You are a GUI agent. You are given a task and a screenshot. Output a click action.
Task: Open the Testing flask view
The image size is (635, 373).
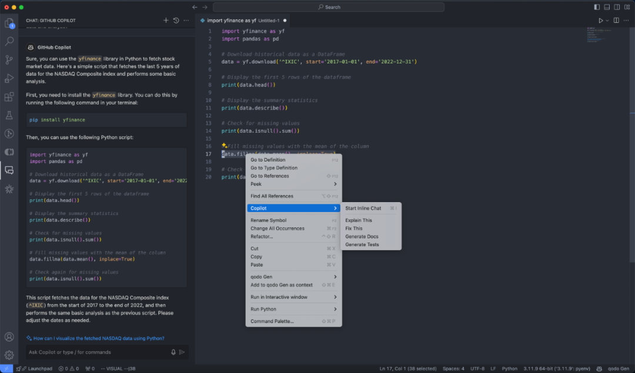point(9,115)
